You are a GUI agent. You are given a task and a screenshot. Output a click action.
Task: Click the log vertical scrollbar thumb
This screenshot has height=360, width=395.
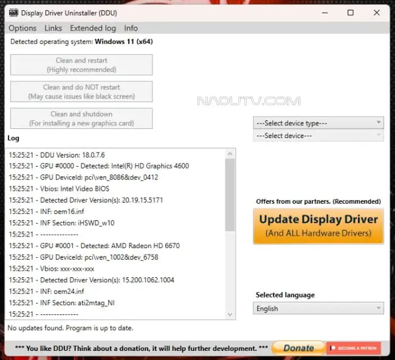[230, 195]
